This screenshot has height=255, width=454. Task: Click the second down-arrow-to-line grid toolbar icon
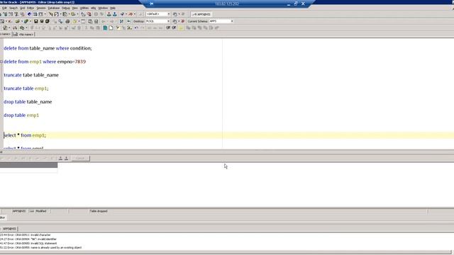[x=66, y=158]
